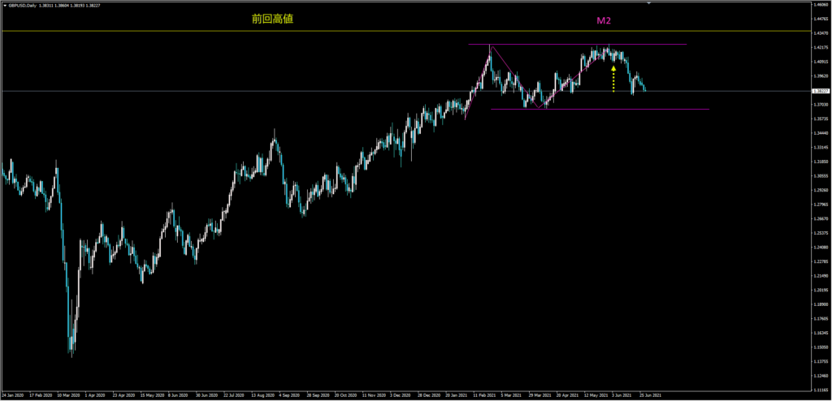832x401 pixels.
Task: Click the GBPUSD,Daily chart title
Action: tap(20, 6)
